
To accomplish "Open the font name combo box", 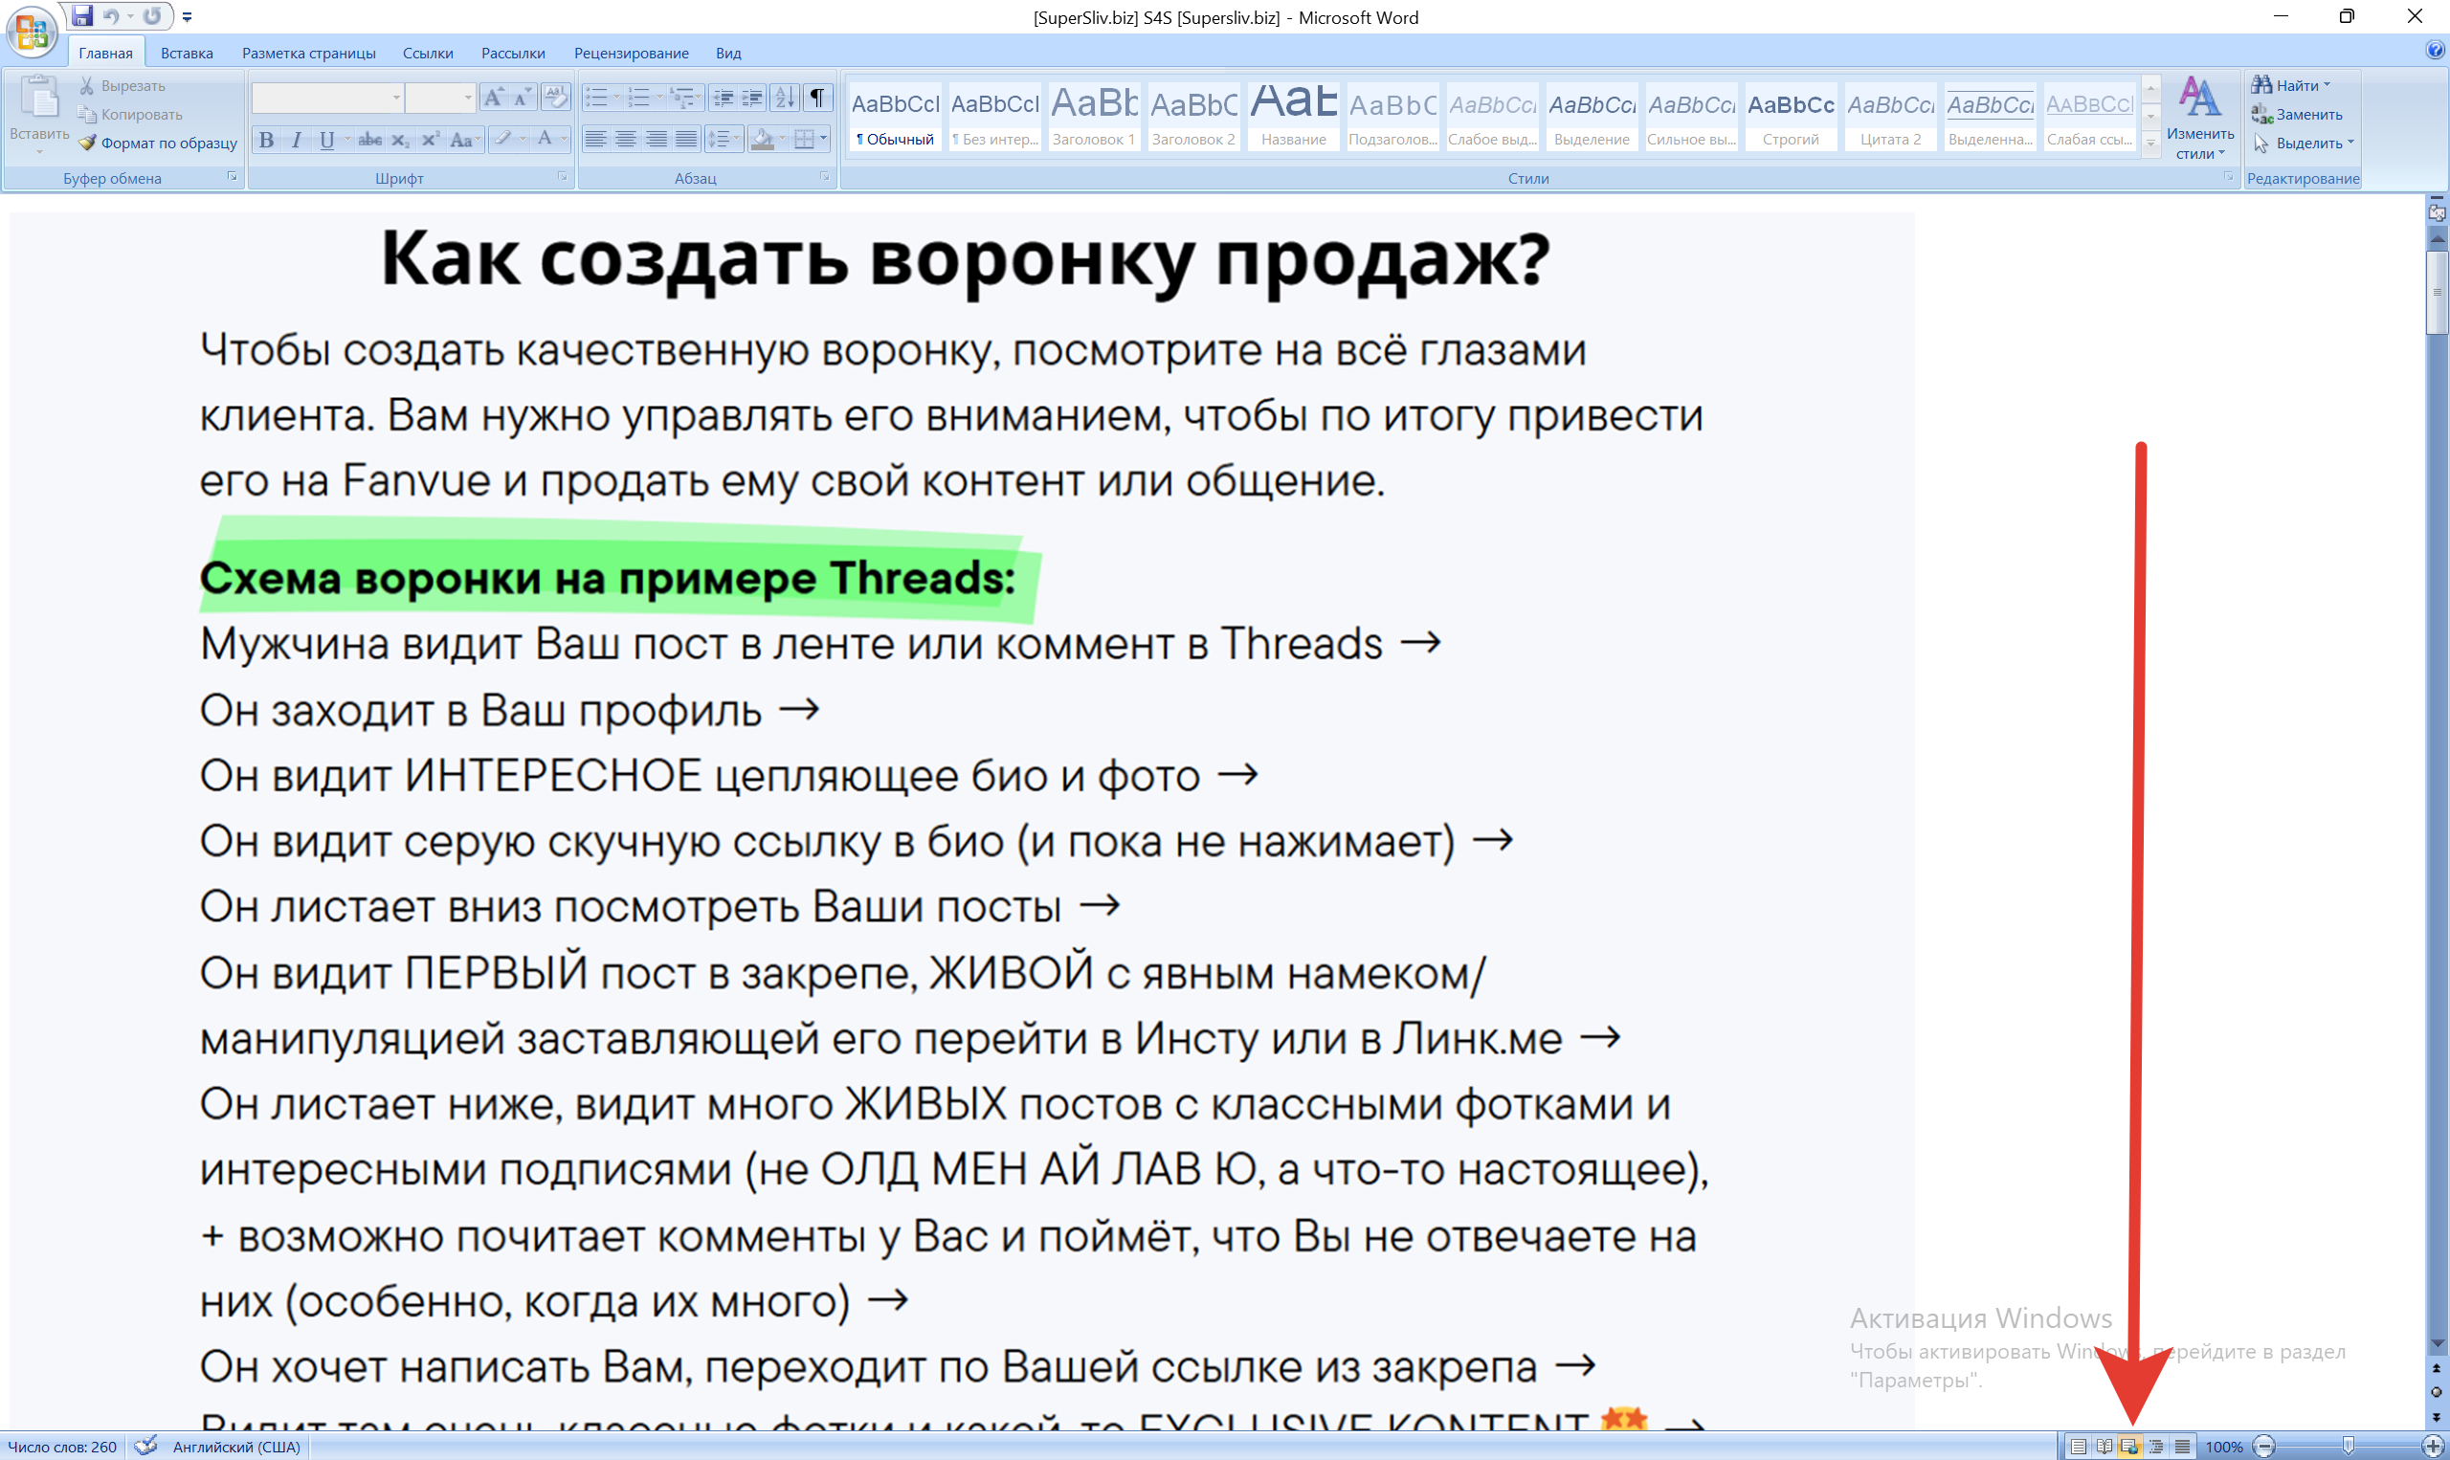I will (327, 97).
